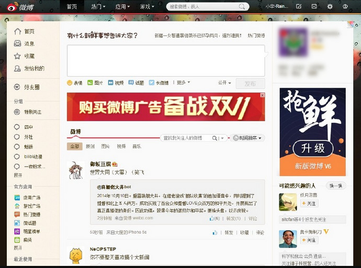Open the 时间排序 sort dropdown
Image resolution: width=361 pixels, height=268 pixels.
tap(248, 138)
